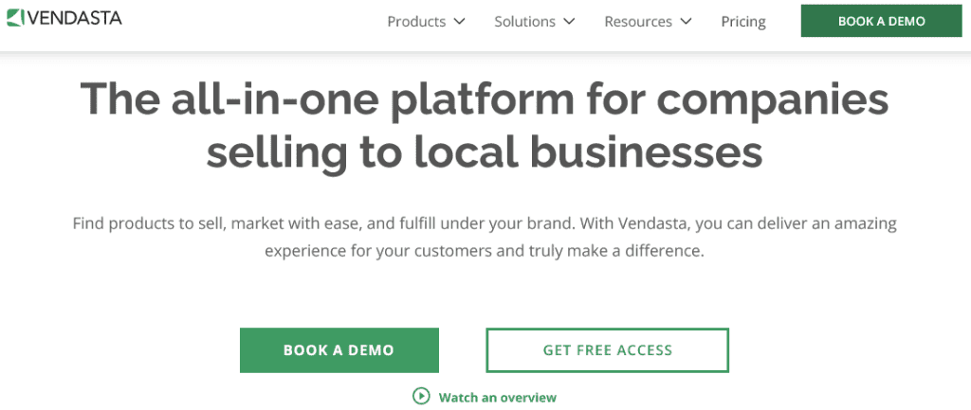
Task: Expand the Products dropdown chevron
Action: pos(459,21)
